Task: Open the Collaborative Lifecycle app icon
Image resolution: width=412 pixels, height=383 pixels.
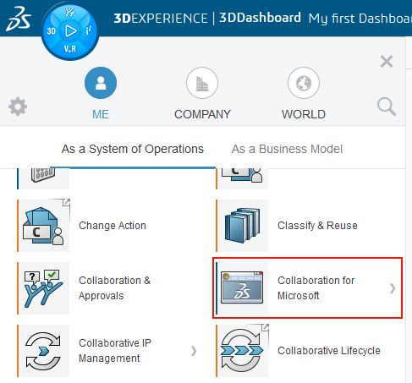Action: [x=243, y=351]
